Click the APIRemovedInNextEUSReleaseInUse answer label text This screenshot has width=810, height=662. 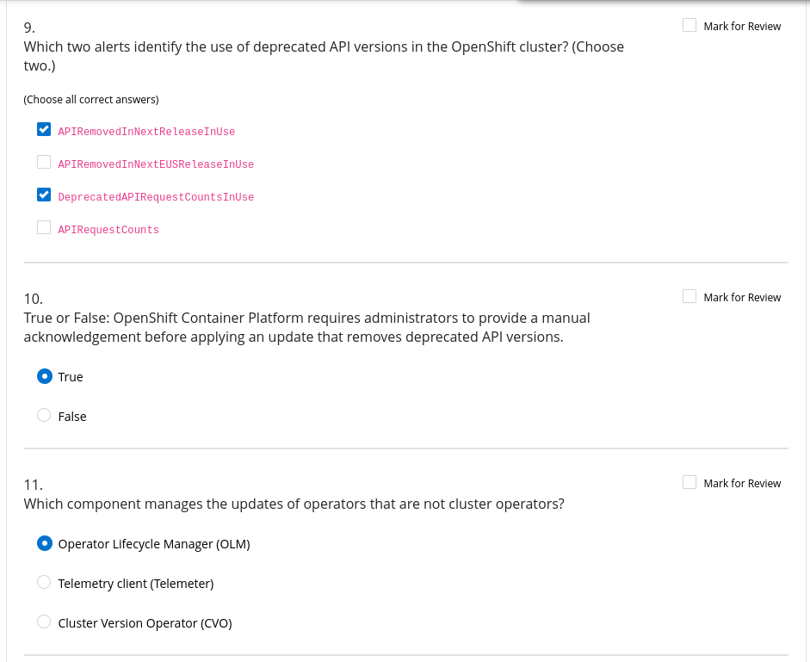coord(156,164)
